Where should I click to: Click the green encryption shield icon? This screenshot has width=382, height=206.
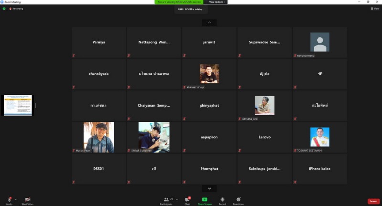pos(4,9)
